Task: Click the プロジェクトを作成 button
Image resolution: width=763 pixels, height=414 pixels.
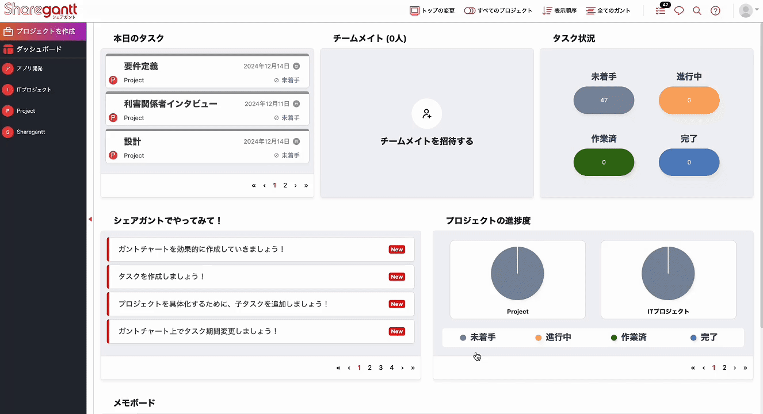Action: (43, 31)
